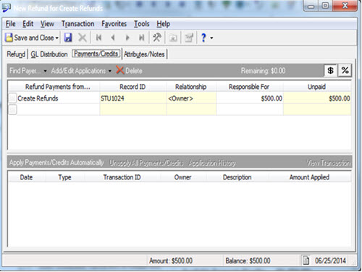Click Add/Edit Applications button
Image resolution: width=362 pixels, height=272 pixels.
point(78,71)
